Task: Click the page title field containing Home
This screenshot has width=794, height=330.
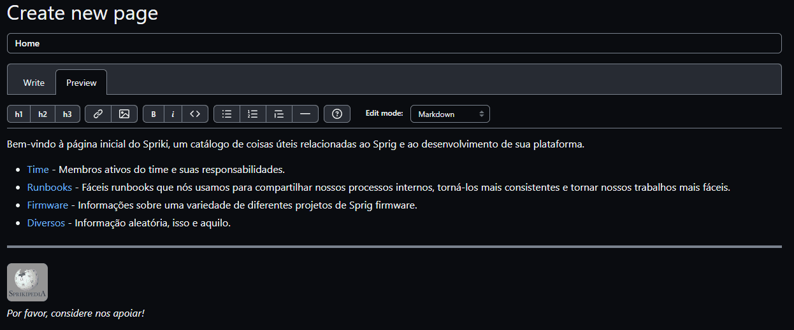Action: tap(394, 43)
